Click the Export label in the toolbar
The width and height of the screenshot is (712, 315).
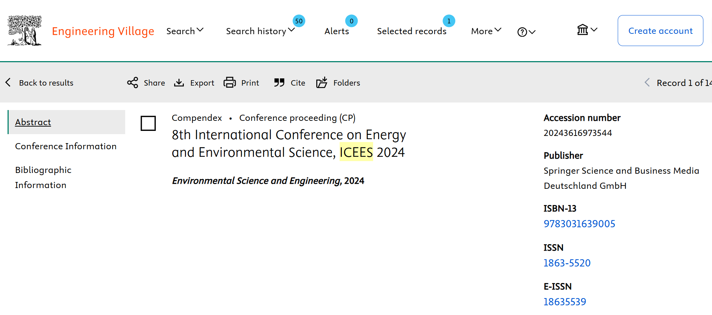(x=202, y=83)
